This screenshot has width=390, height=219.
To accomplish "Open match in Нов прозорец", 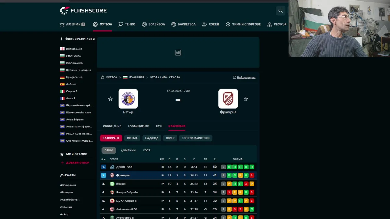I will (244, 77).
